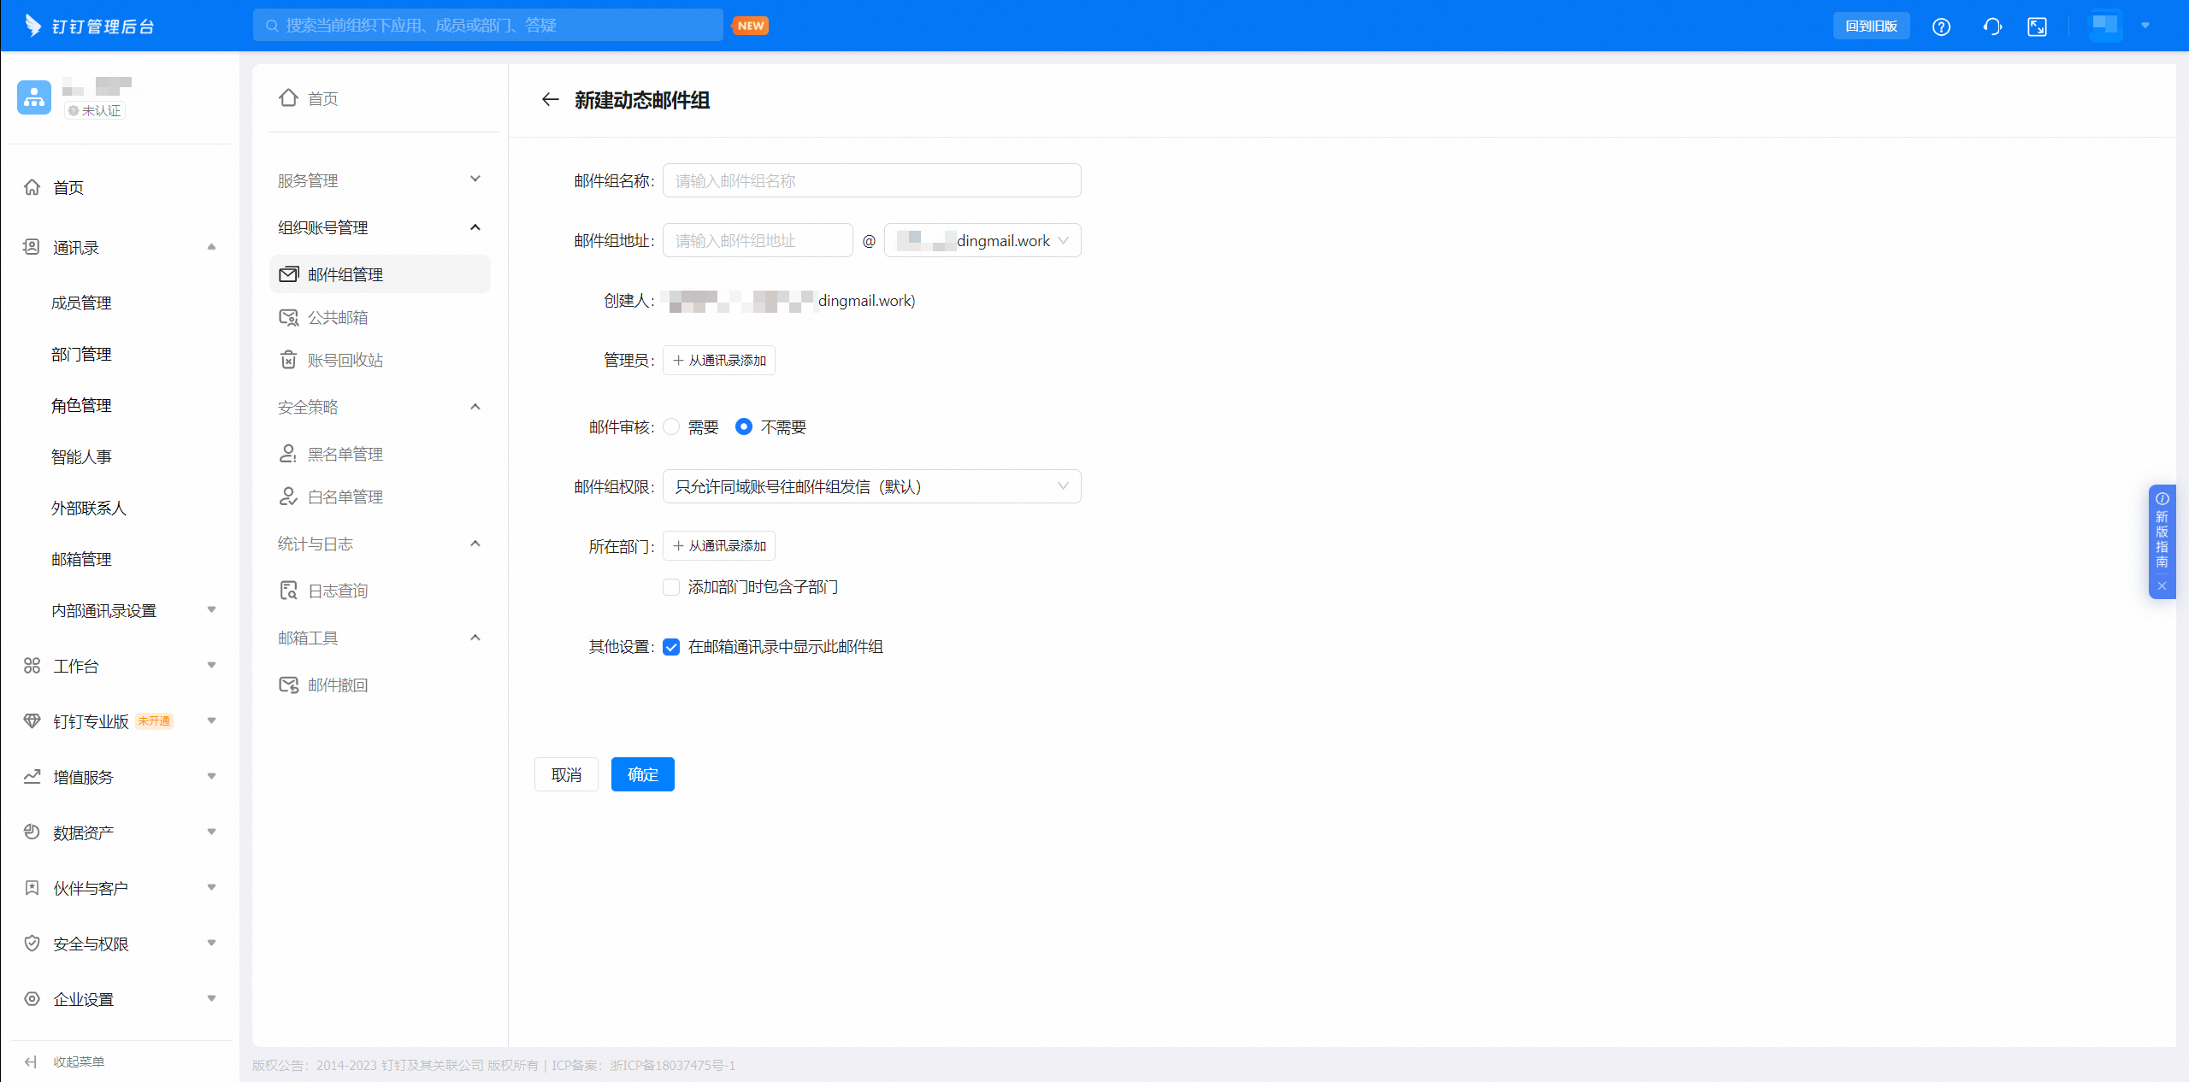The height and width of the screenshot is (1082, 2189).
Task: Open 部门管理 in the sidebar
Action: coord(81,354)
